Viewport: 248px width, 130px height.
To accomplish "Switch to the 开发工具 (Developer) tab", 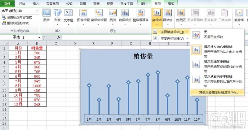I will click(x=126, y=3).
